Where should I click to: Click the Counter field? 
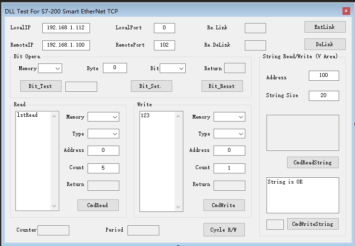pyautogui.click(x=53, y=230)
